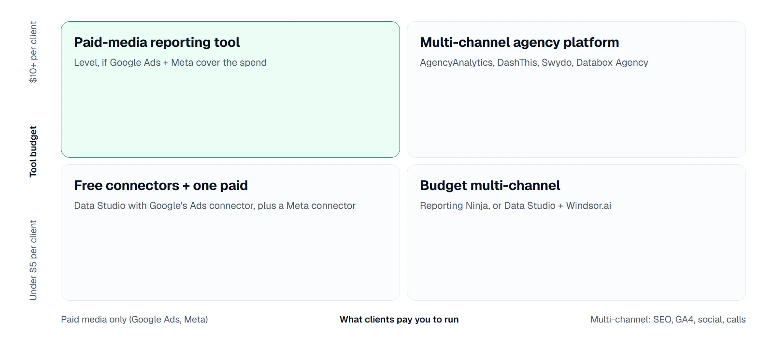The width and height of the screenshot is (773, 352).
Task: Click the 'Under $5 per client' axis label
Action: point(33,260)
